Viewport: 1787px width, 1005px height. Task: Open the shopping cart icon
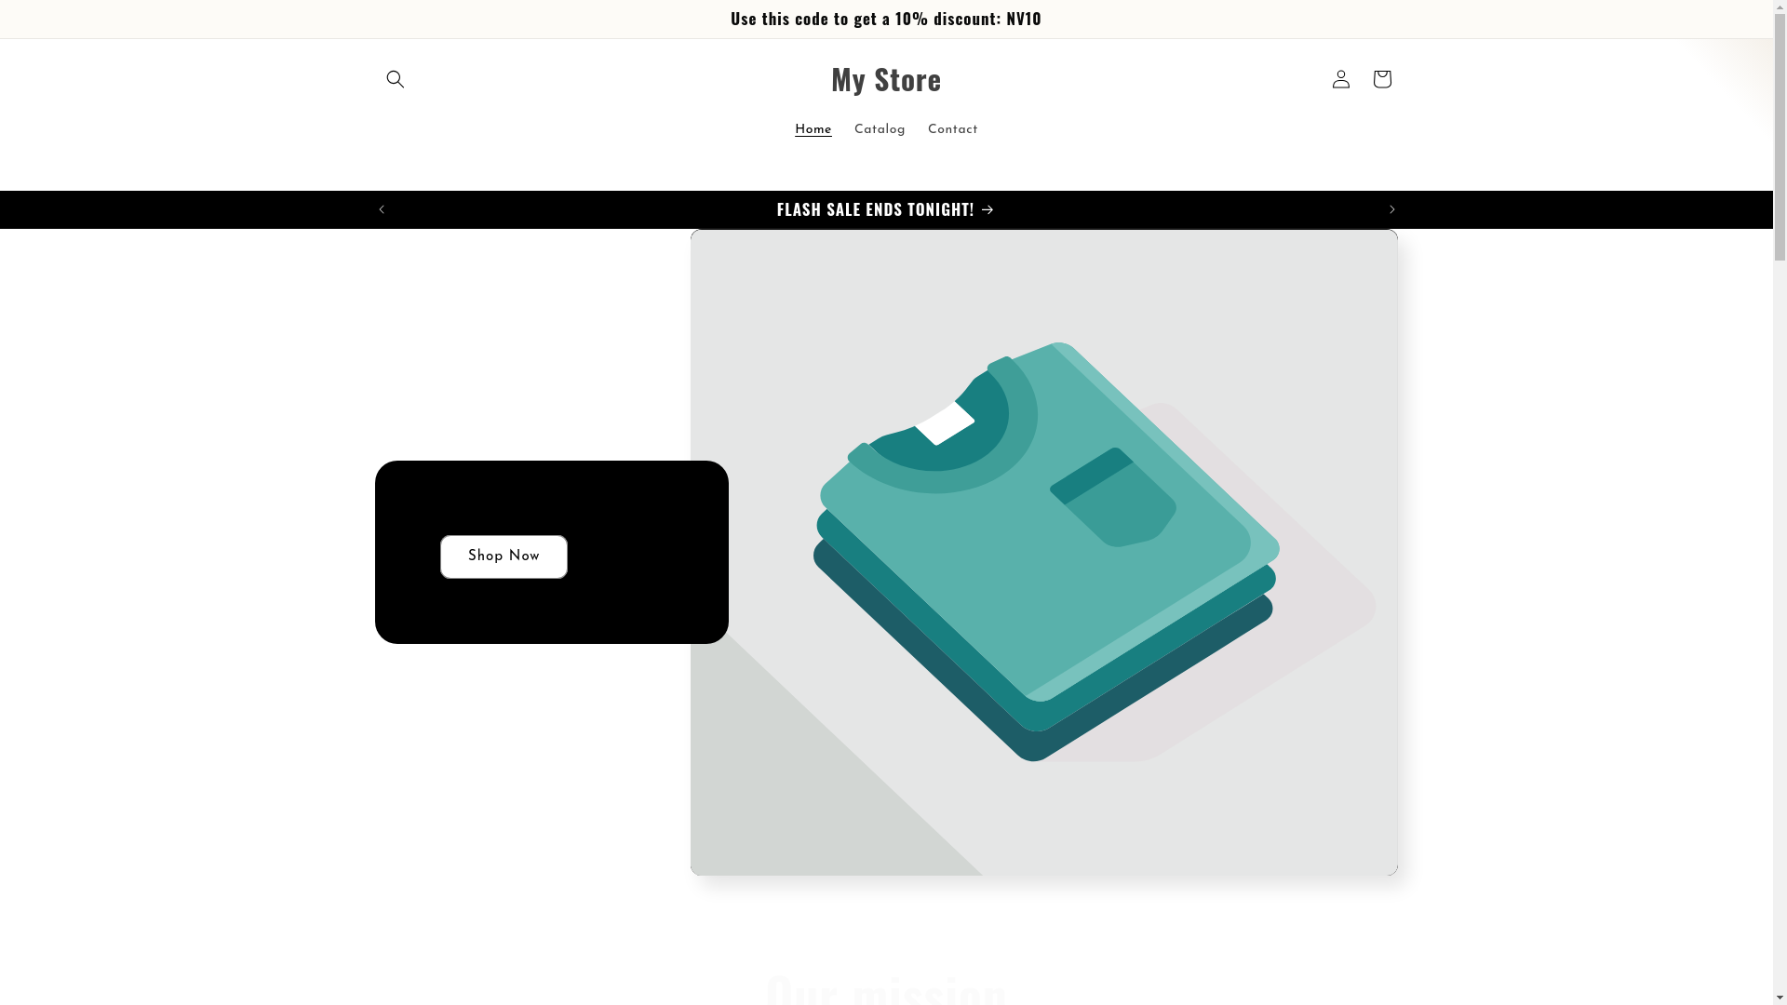point(1381,79)
